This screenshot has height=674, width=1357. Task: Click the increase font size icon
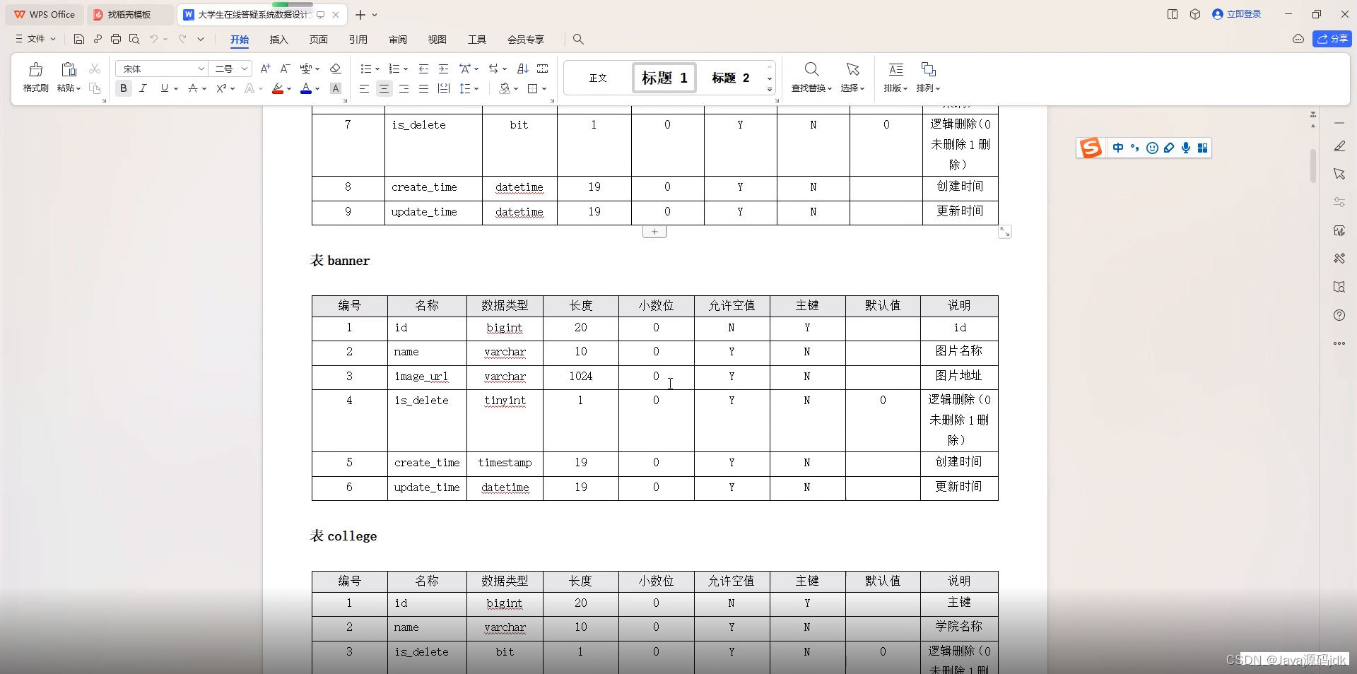pyautogui.click(x=265, y=69)
